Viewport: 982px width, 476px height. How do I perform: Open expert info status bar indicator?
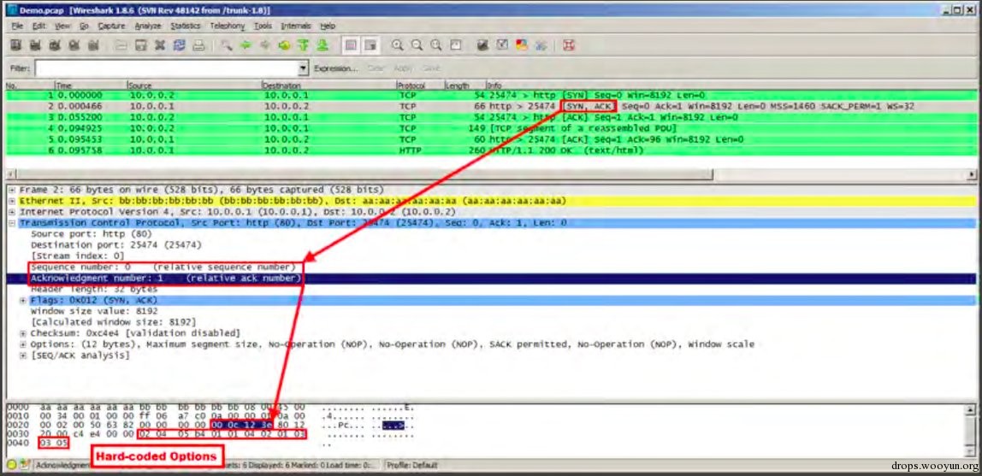pyautogui.click(x=12, y=465)
